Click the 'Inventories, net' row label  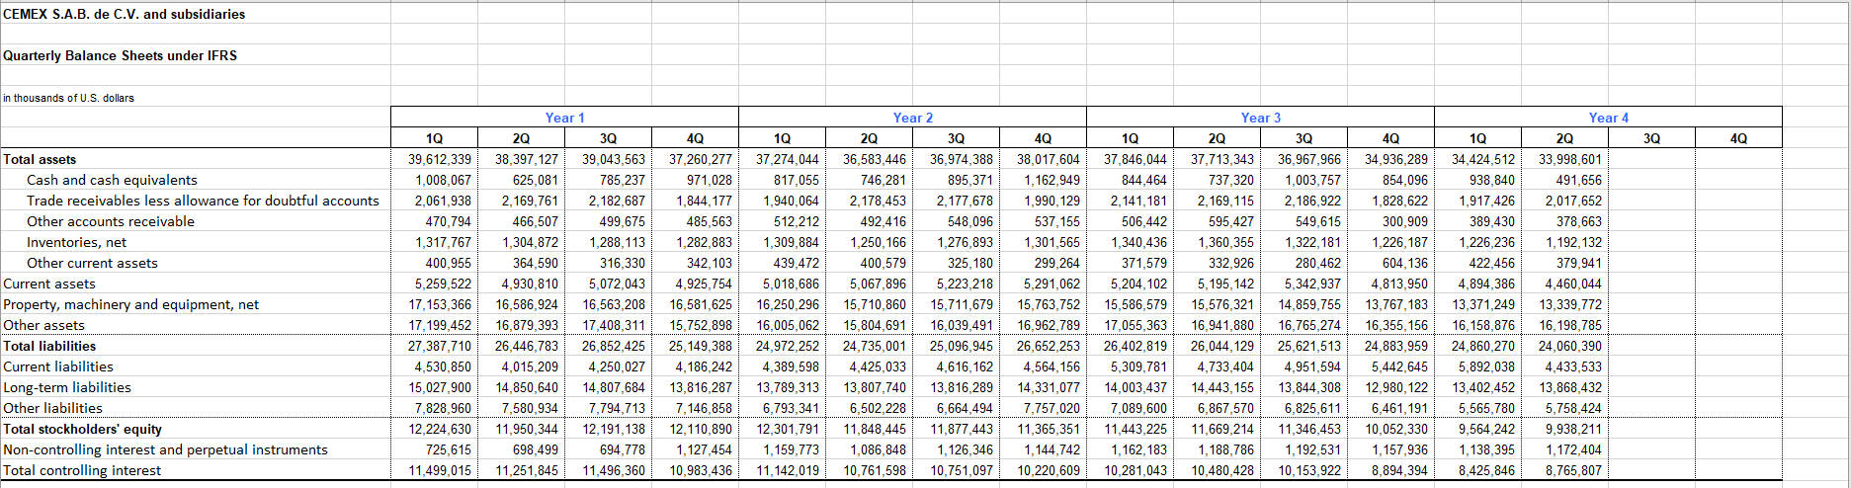76,242
